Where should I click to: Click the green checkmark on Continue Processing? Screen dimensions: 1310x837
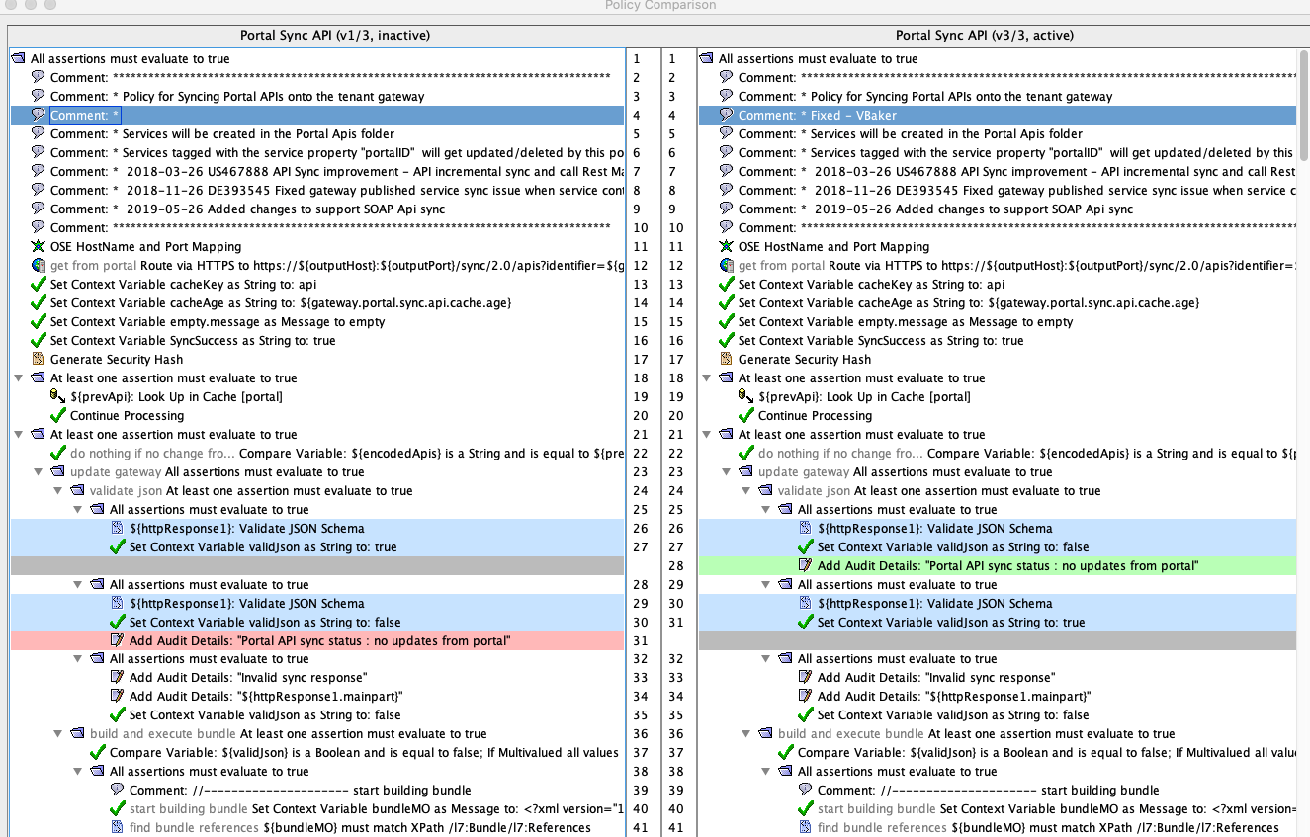[56, 414]
